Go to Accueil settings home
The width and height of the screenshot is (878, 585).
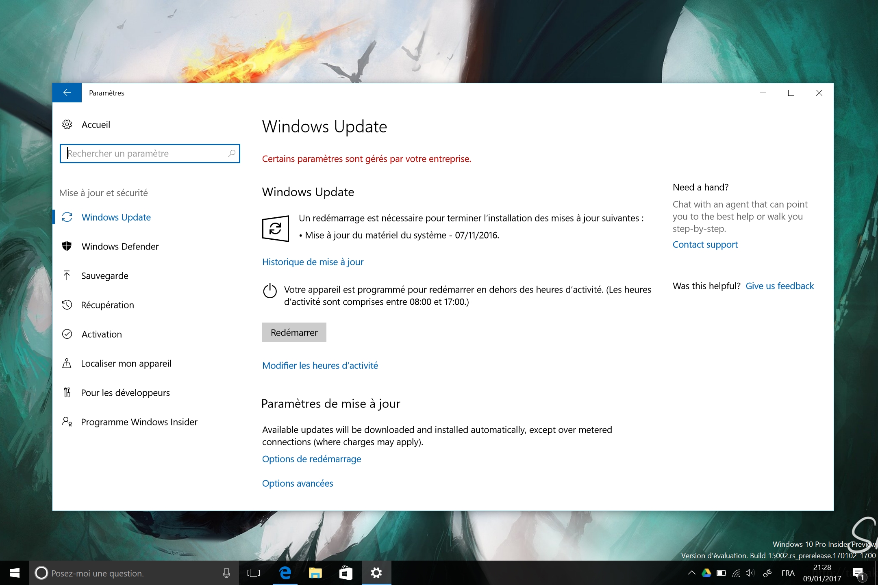click(96, 125)
